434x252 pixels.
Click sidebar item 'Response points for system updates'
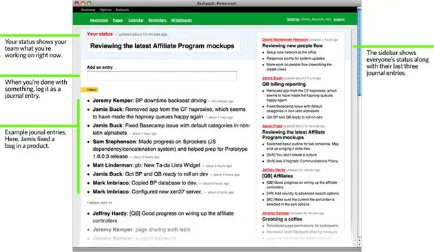(x=296, y=59)
